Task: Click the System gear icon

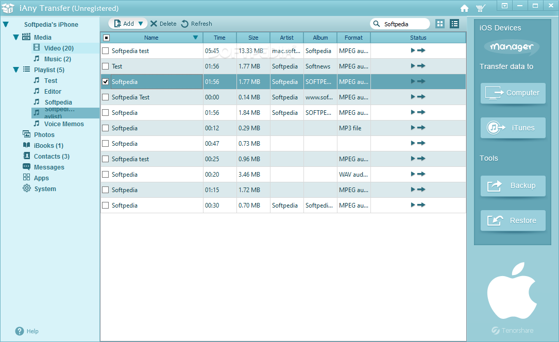Action: (x=26, y=188)
